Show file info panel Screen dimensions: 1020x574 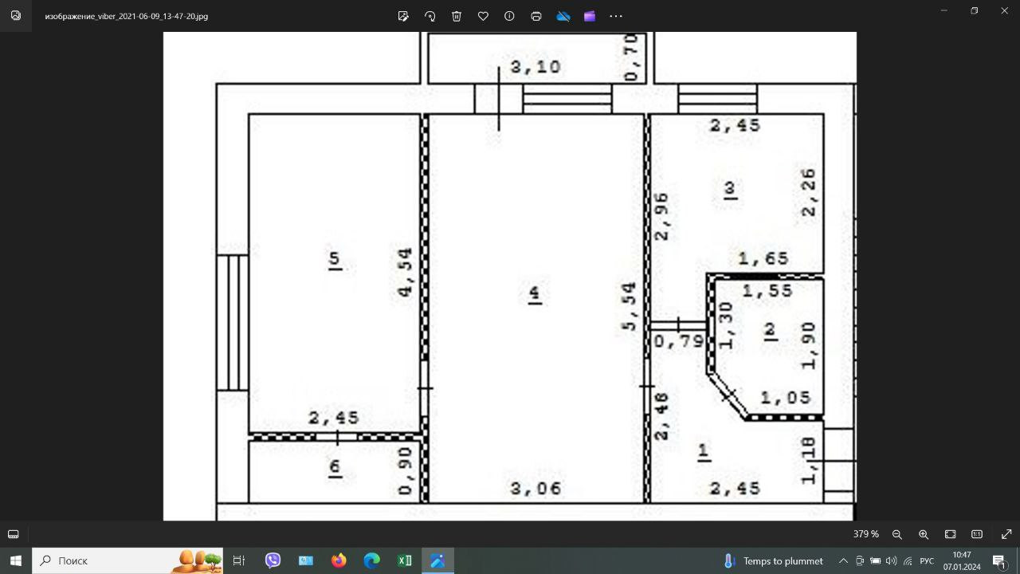tap(509, 16)
